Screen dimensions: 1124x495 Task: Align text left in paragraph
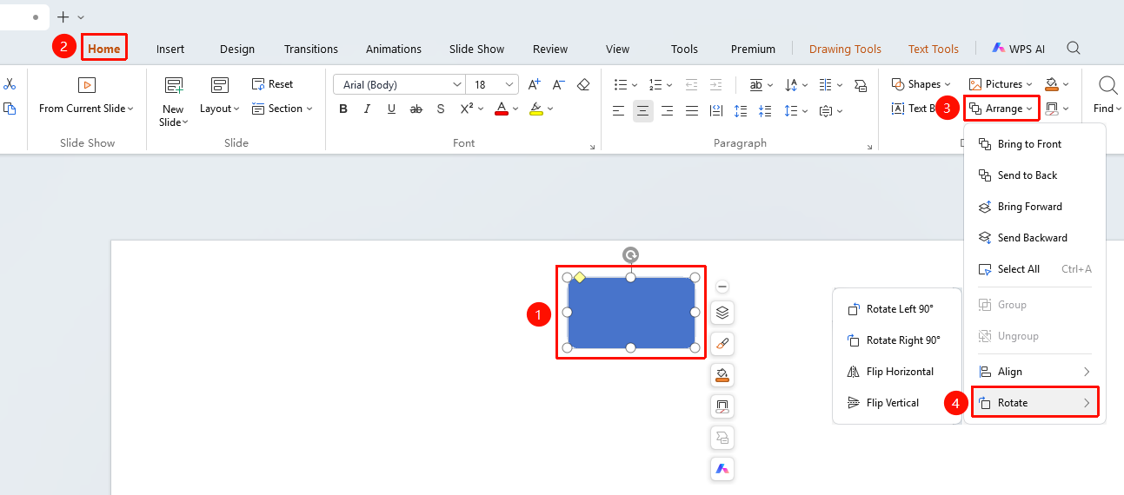pos(619,110)
